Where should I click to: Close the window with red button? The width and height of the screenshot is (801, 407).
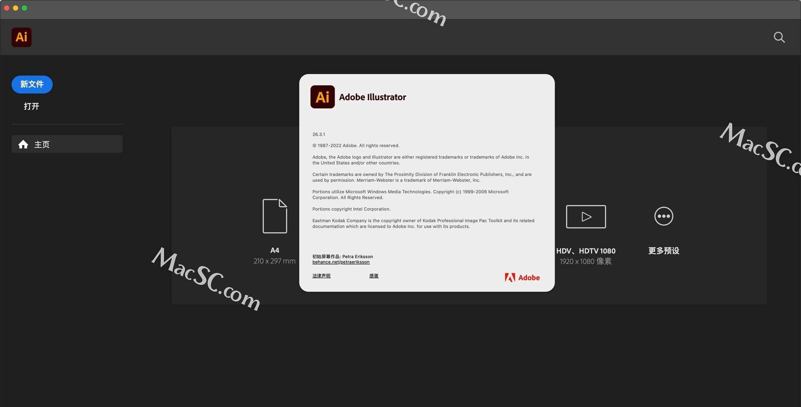click(x=7, y=8)
